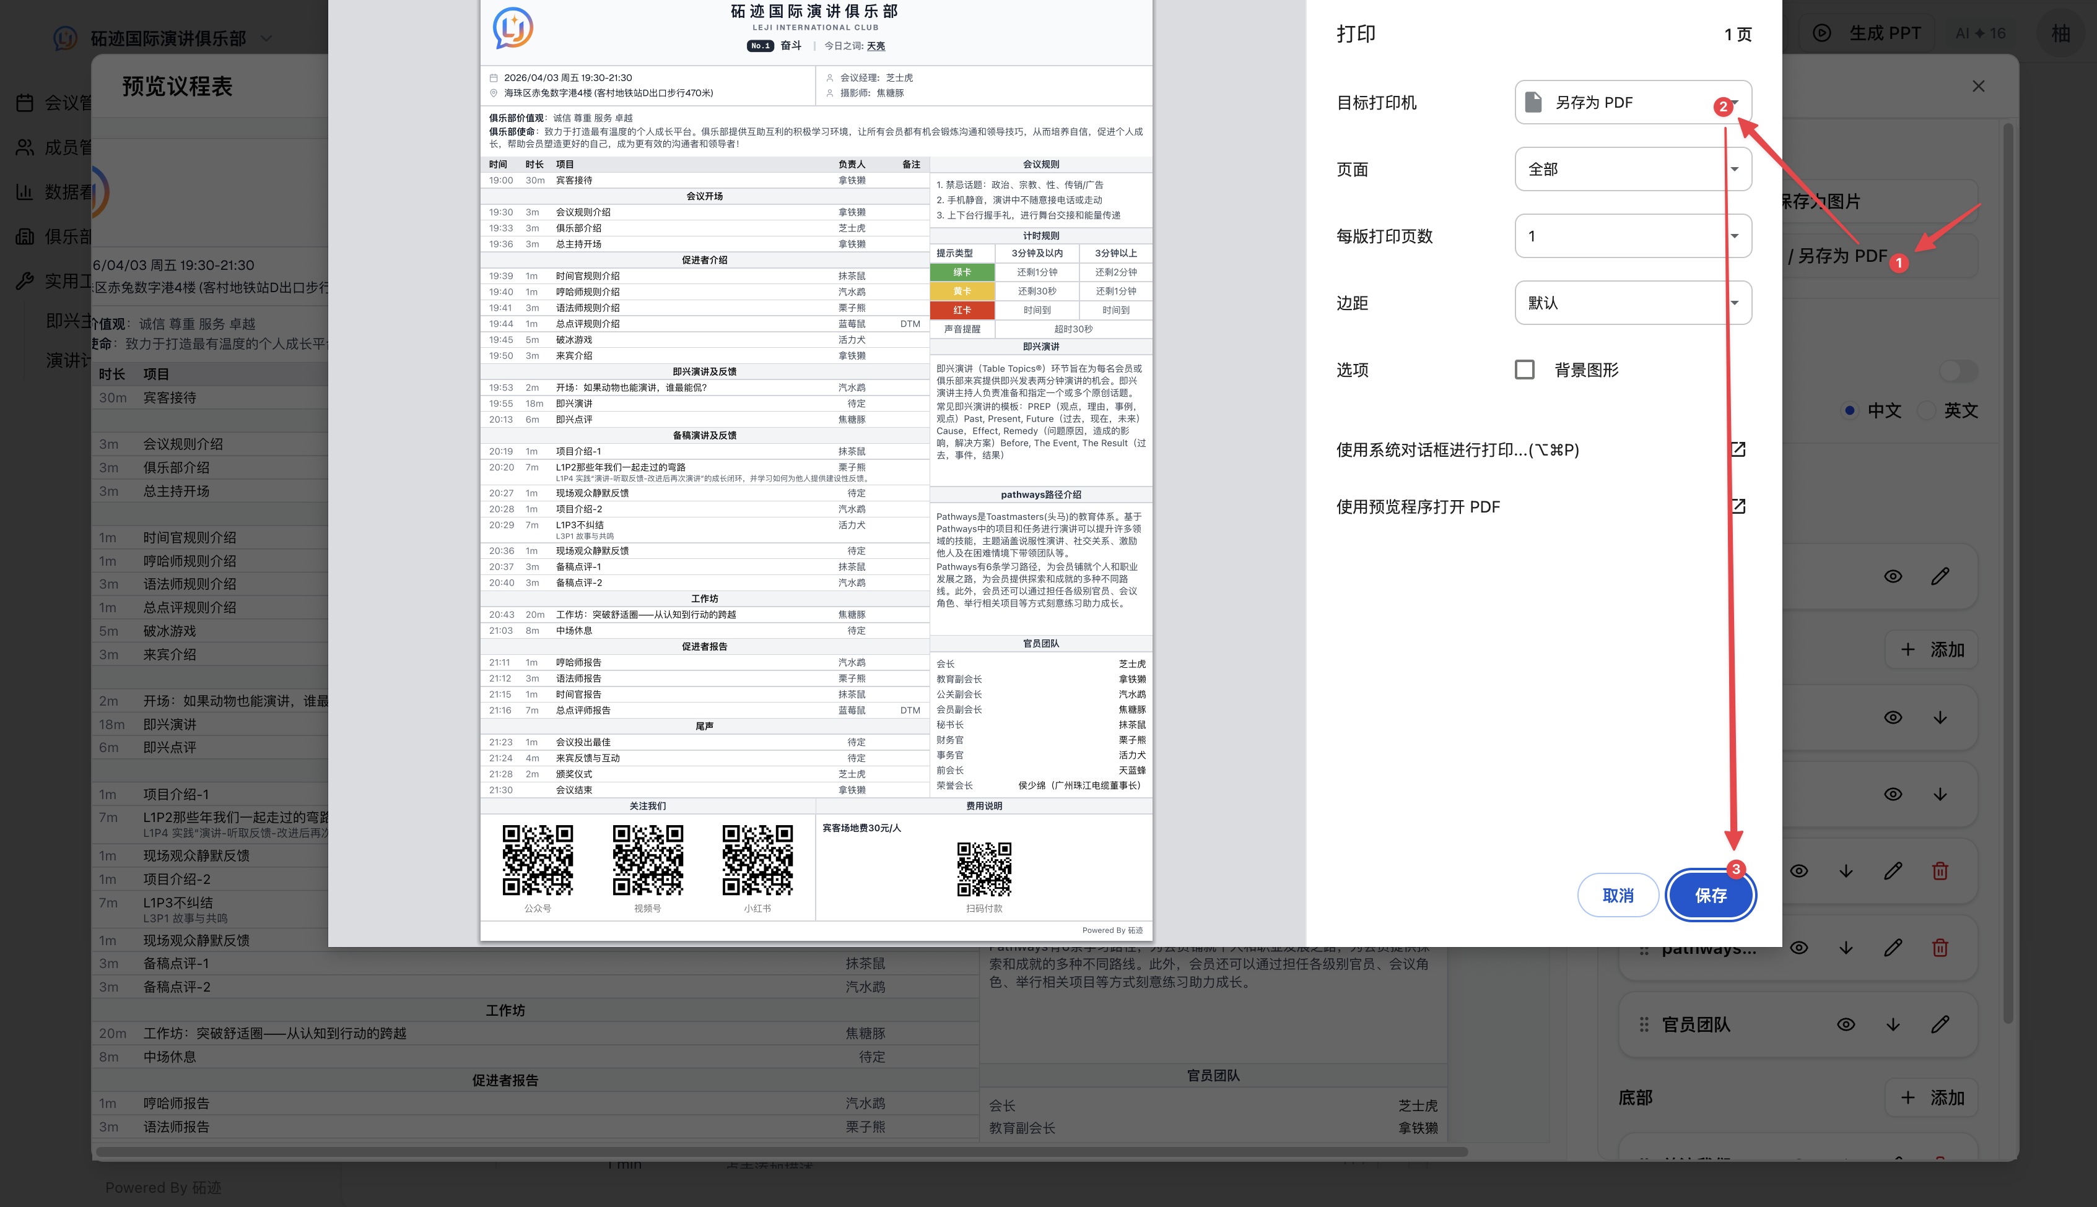Click open-external icon for preview app PDF
Image resolution: width=2097 pixels, height=1207 pixels.
click(1738, 506)
